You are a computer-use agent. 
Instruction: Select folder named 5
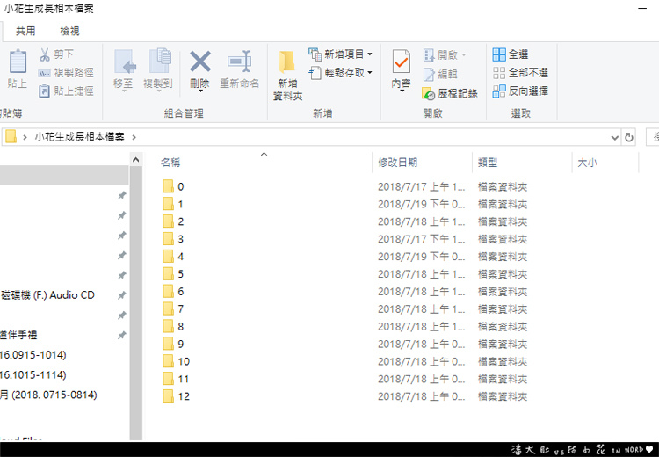(173, 274)
